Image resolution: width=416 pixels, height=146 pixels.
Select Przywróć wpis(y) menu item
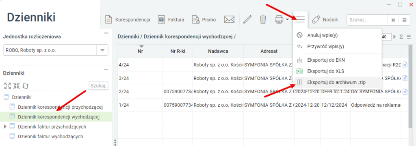[337, 47]
